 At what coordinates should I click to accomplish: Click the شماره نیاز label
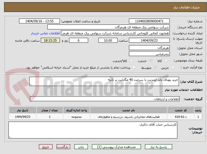(195, 21)
